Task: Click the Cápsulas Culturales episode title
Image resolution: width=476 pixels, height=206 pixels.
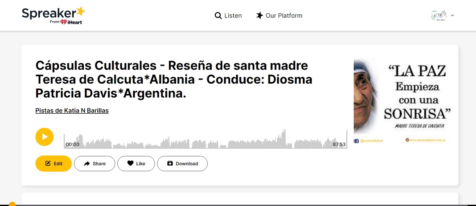Action: 174,79
